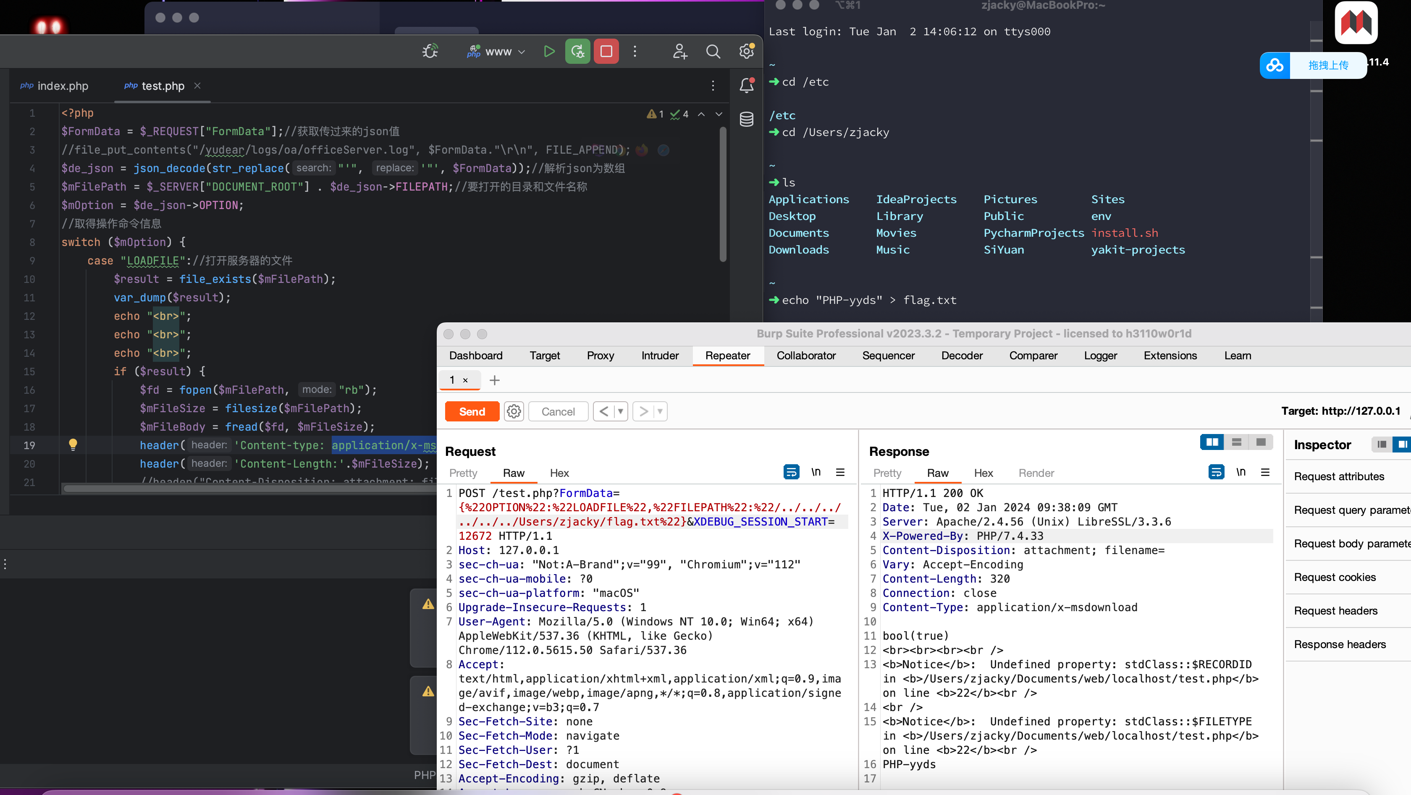The width and height of the screenshot is (1411, 795).
Task: Switch to Burp Dashboard tab
Action: 475,356
